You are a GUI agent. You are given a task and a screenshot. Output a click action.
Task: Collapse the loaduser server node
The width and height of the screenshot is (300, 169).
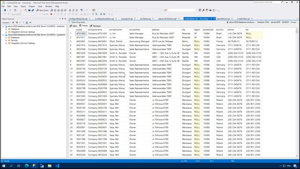[3, 26]
